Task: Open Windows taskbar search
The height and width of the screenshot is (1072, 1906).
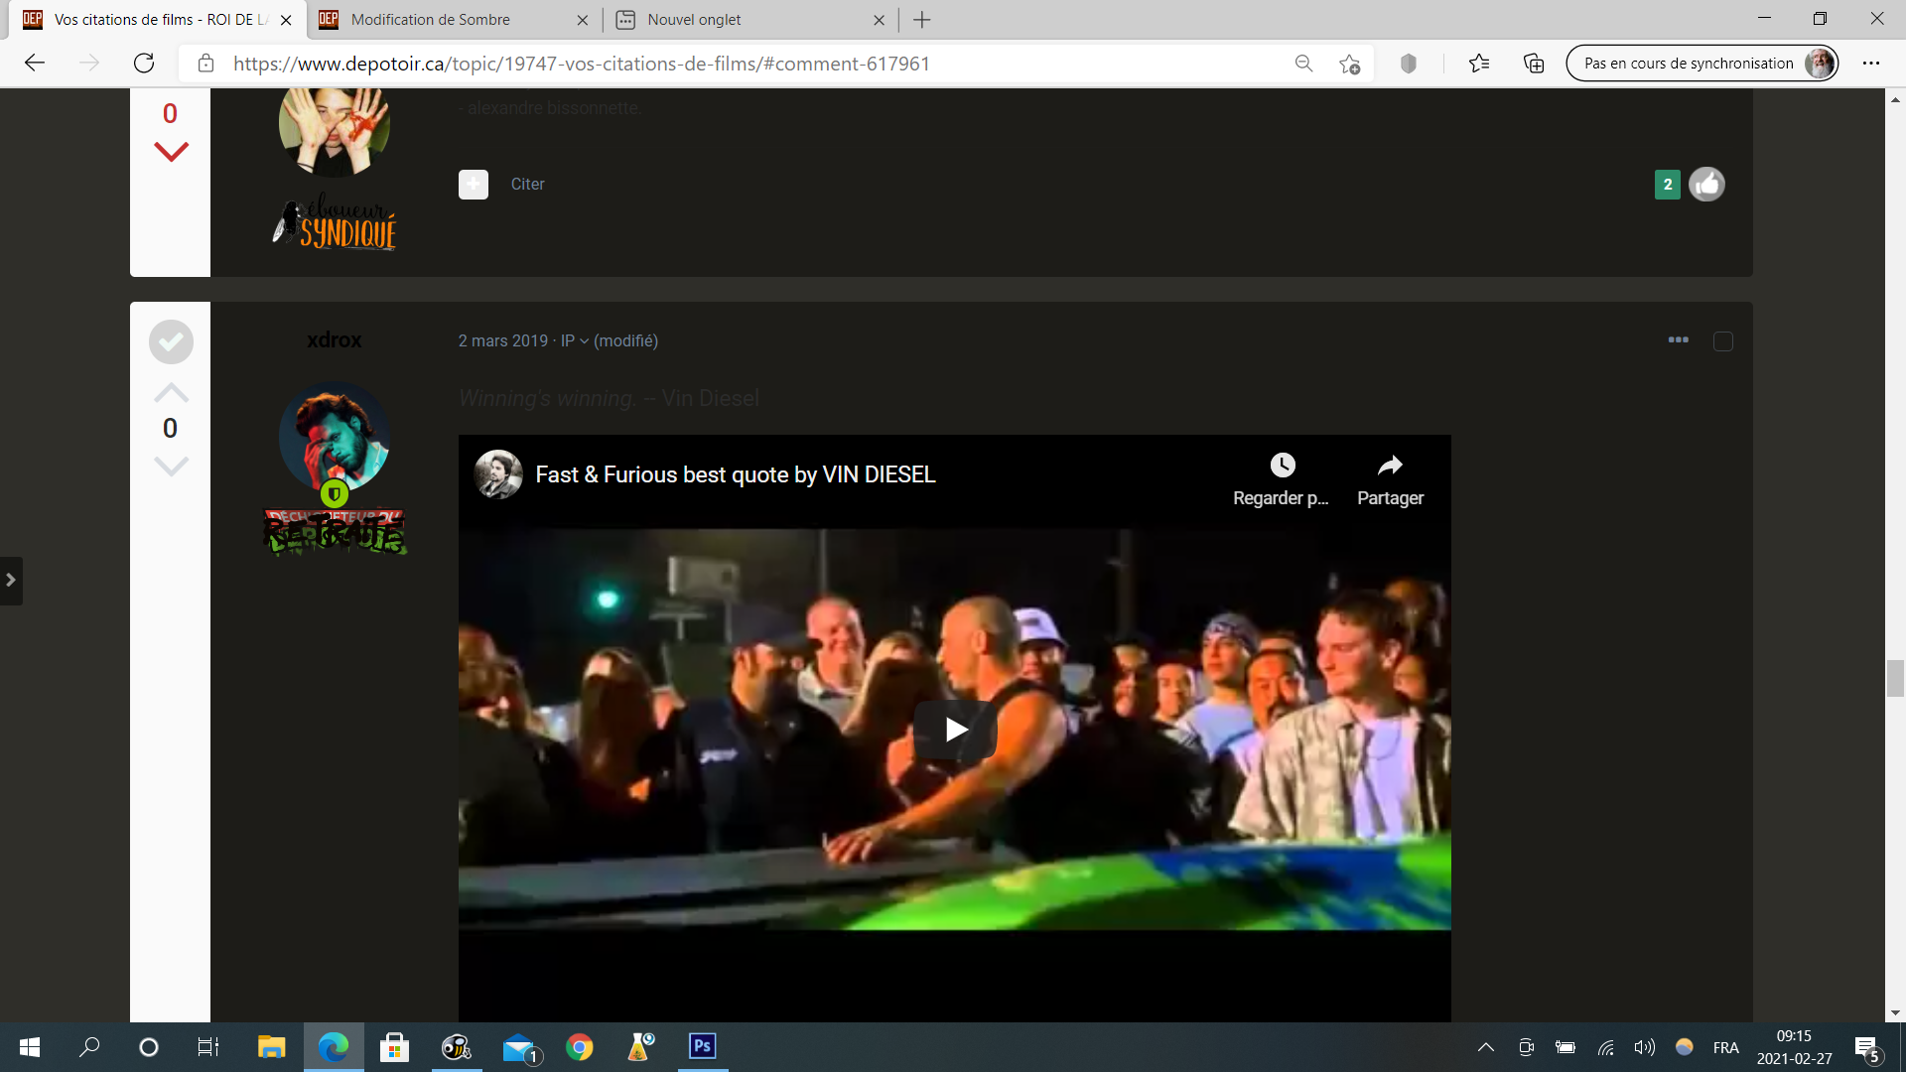Action: (x=89, y=1047)
